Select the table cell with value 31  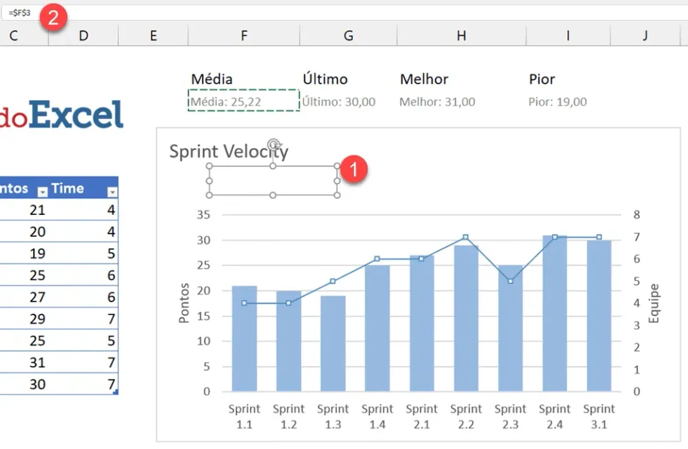click(38, 362)
